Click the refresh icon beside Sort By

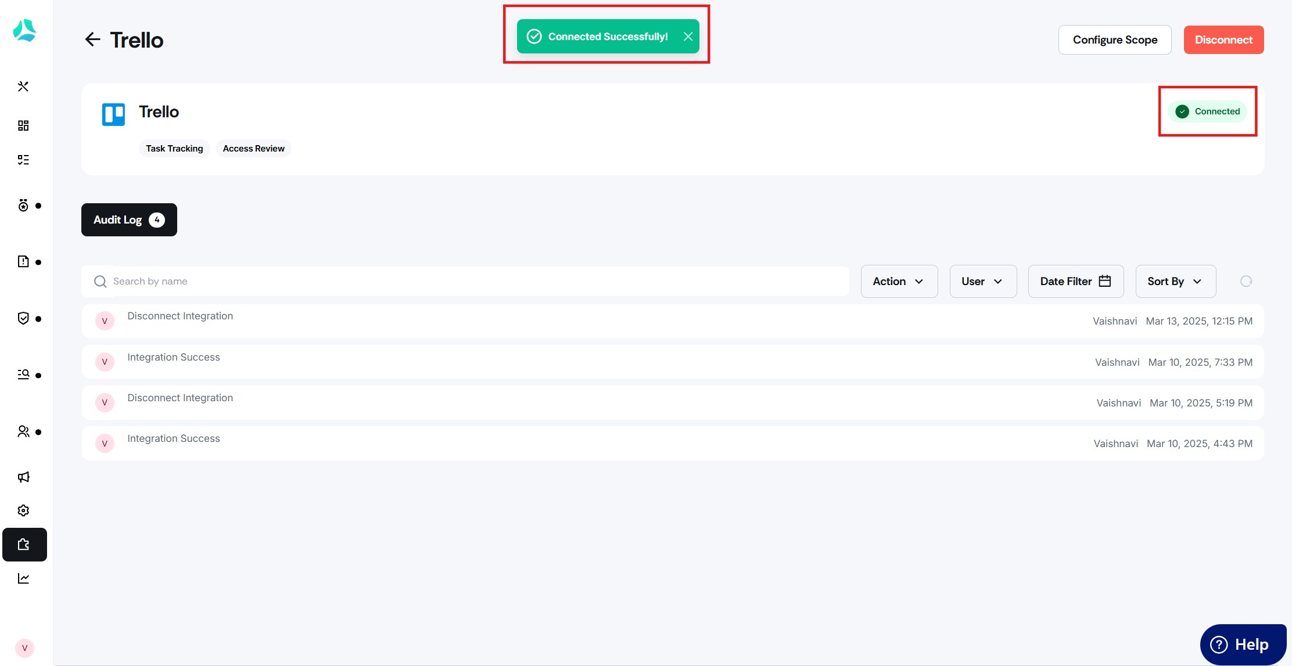1246,281
